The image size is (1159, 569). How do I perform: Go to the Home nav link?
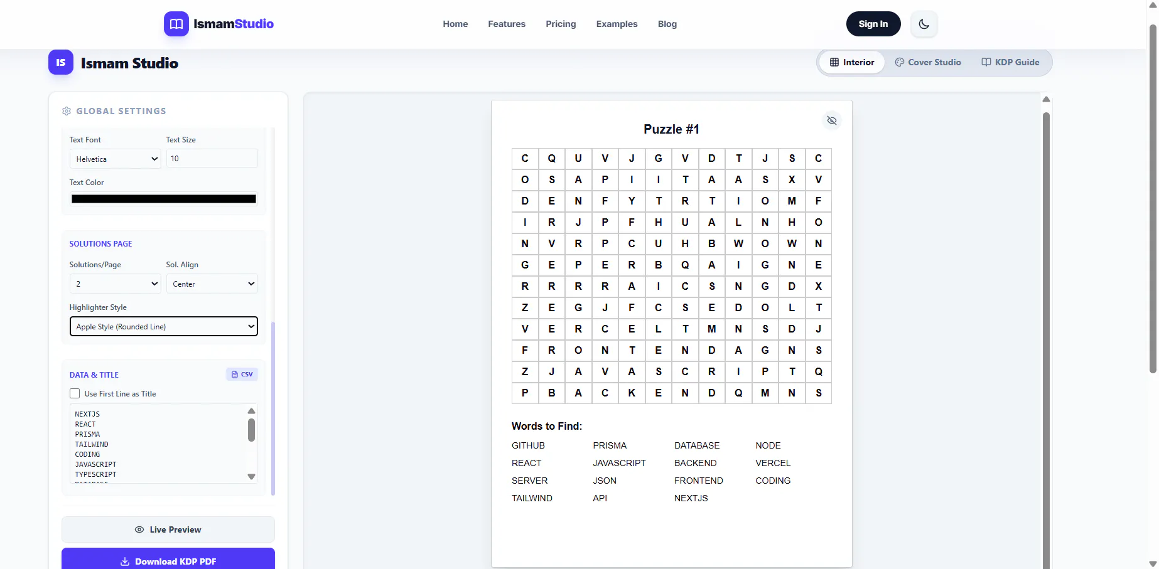(455, 24)
